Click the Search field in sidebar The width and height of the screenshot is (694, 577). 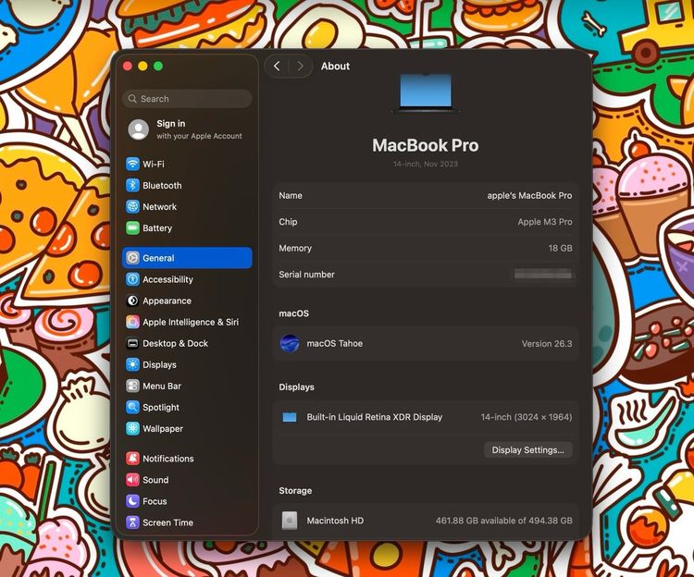187,99
